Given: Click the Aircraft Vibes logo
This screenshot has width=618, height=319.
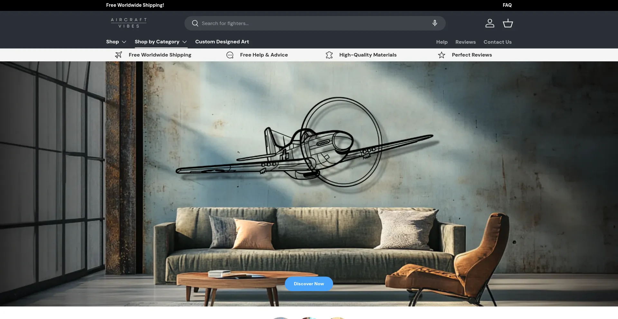Looking at the screenshot, I should click(129, 23).
